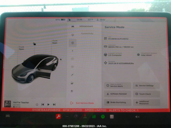Tap the Infotainment Hardware icon
The height and width of the screenshot is (128, 171).
[x=138, y=55]
